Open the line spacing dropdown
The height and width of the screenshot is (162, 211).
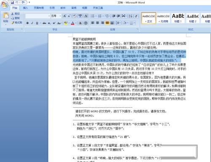pyautogui.click(x=118, y=23)
